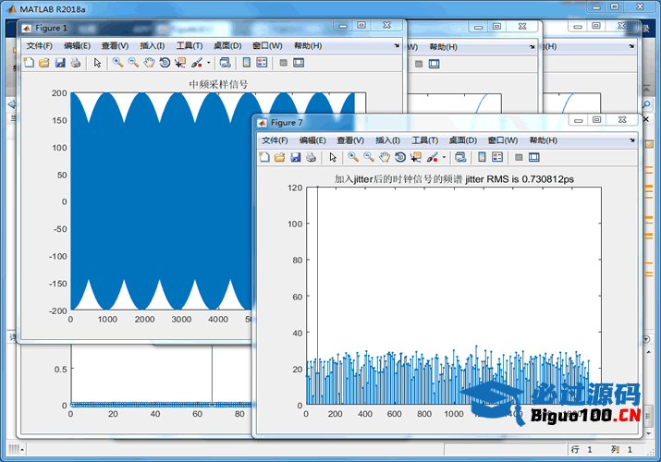Choose Brush data tool in Figure 7

(x=432, y=157)
